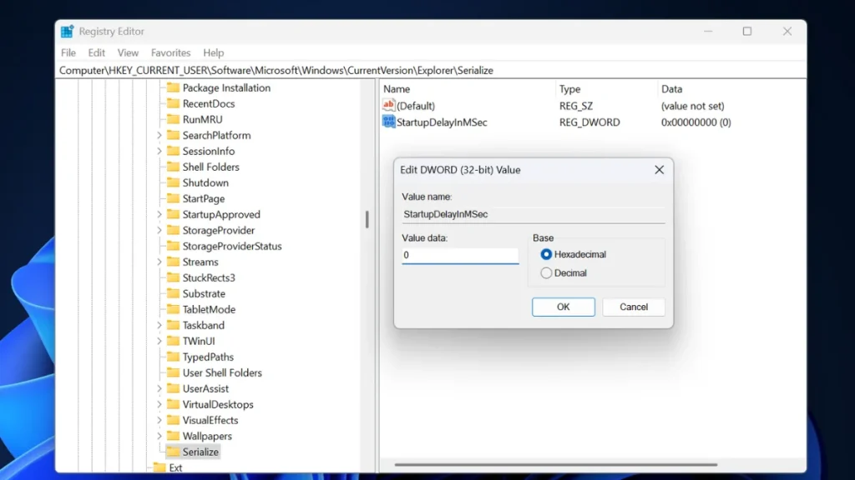Click the values pane horizontal scrollbar
This screenshot has width=855, height=480.
555,465
